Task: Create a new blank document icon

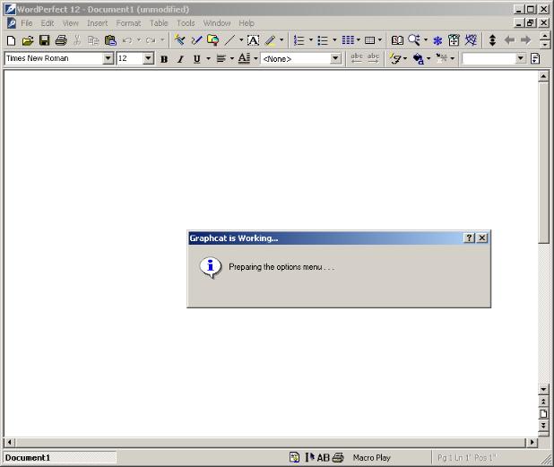Action: pos(11,40)
